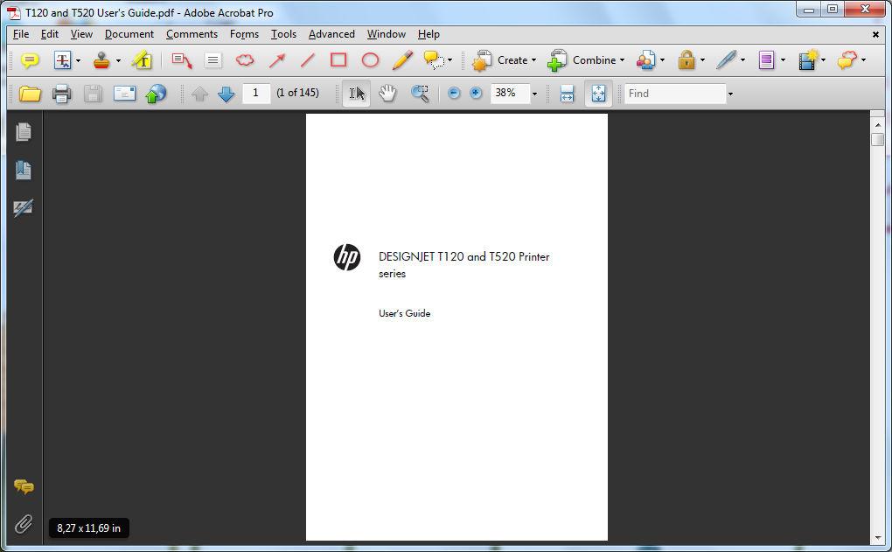Viewport: 892px width, 552px height.
Task: Open the Edit menu
Action: coord(50,34)
